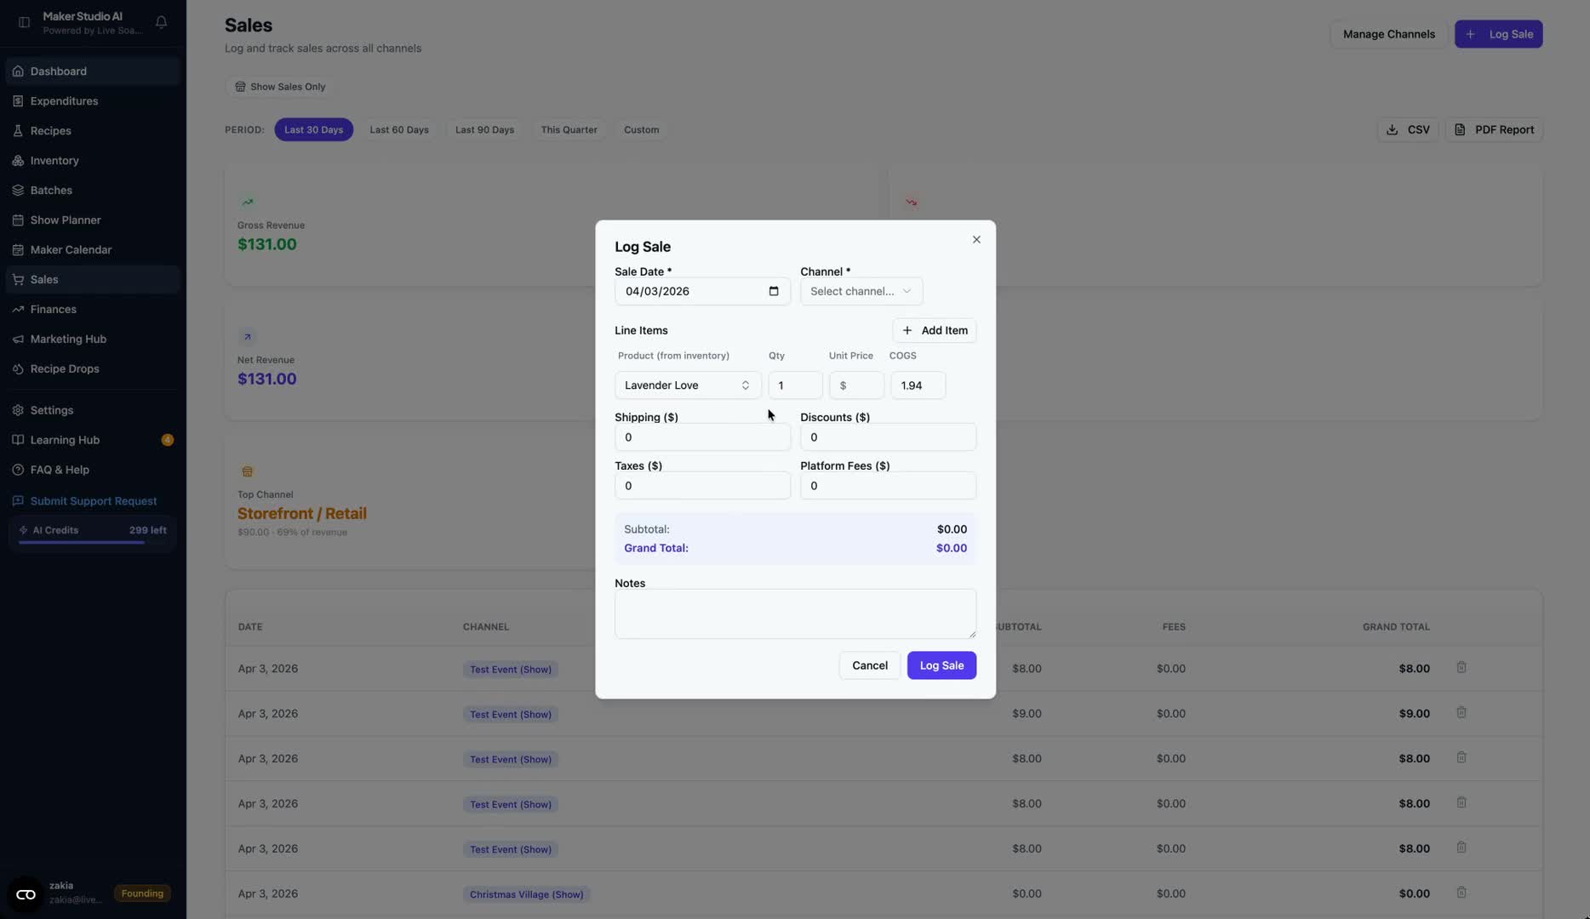Click the Marketing Hub megaphone icon
The image size is (1590, 919).
point(18,339)
